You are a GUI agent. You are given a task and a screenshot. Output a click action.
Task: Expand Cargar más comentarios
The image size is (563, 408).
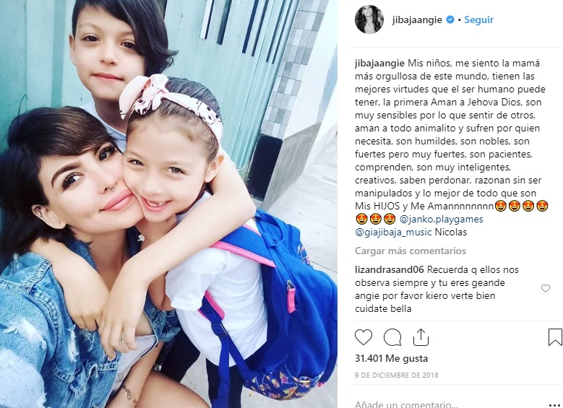point(411,251)
